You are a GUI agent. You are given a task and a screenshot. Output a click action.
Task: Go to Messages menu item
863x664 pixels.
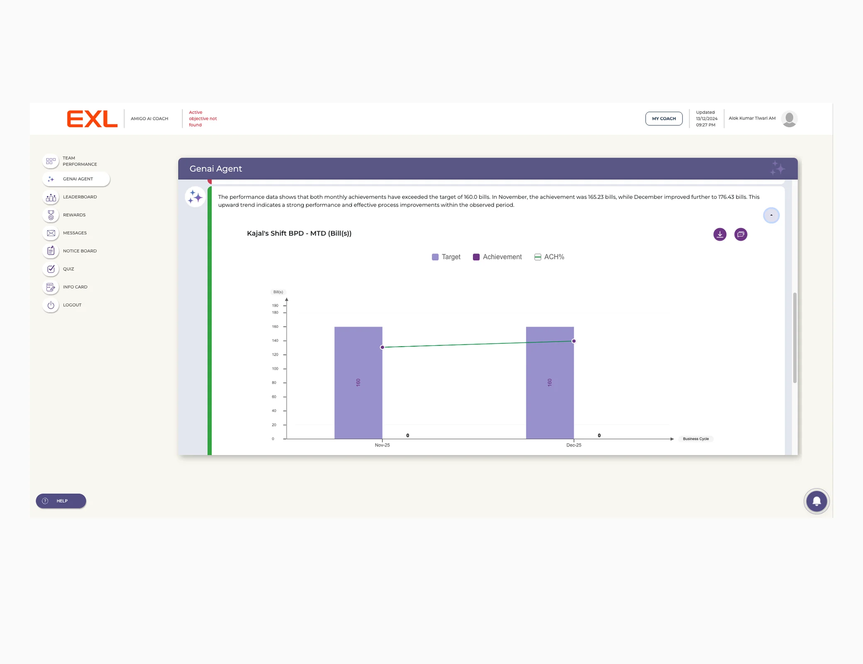point(76,233)
